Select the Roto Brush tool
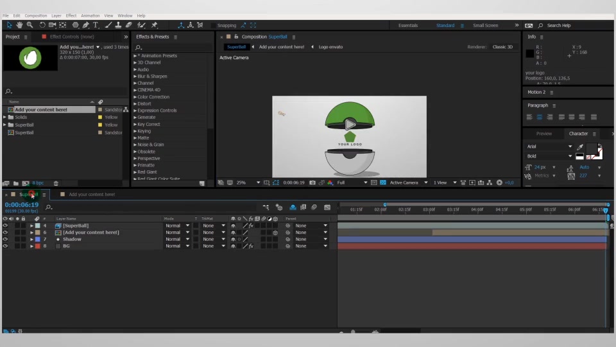This screenshot has height=347, width=616. (141, 25)
